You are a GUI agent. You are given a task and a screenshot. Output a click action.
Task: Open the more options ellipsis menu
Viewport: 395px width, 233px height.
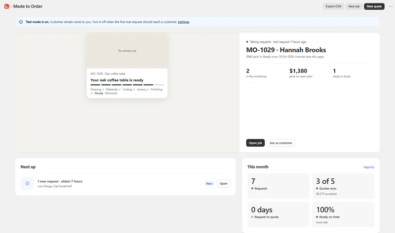pos(391,6)
